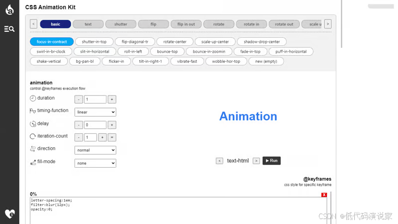This screenshot has width=398, height=224.
Task: Go to previous preview type before text-html
Action: coord(219,161)
